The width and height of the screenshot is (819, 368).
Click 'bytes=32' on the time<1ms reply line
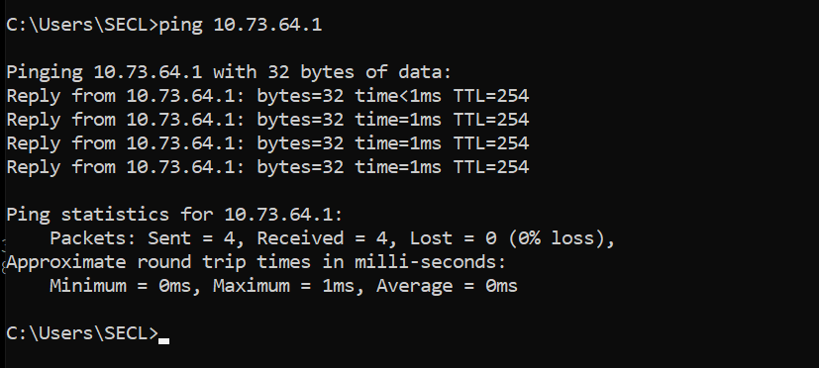[300, 96]
